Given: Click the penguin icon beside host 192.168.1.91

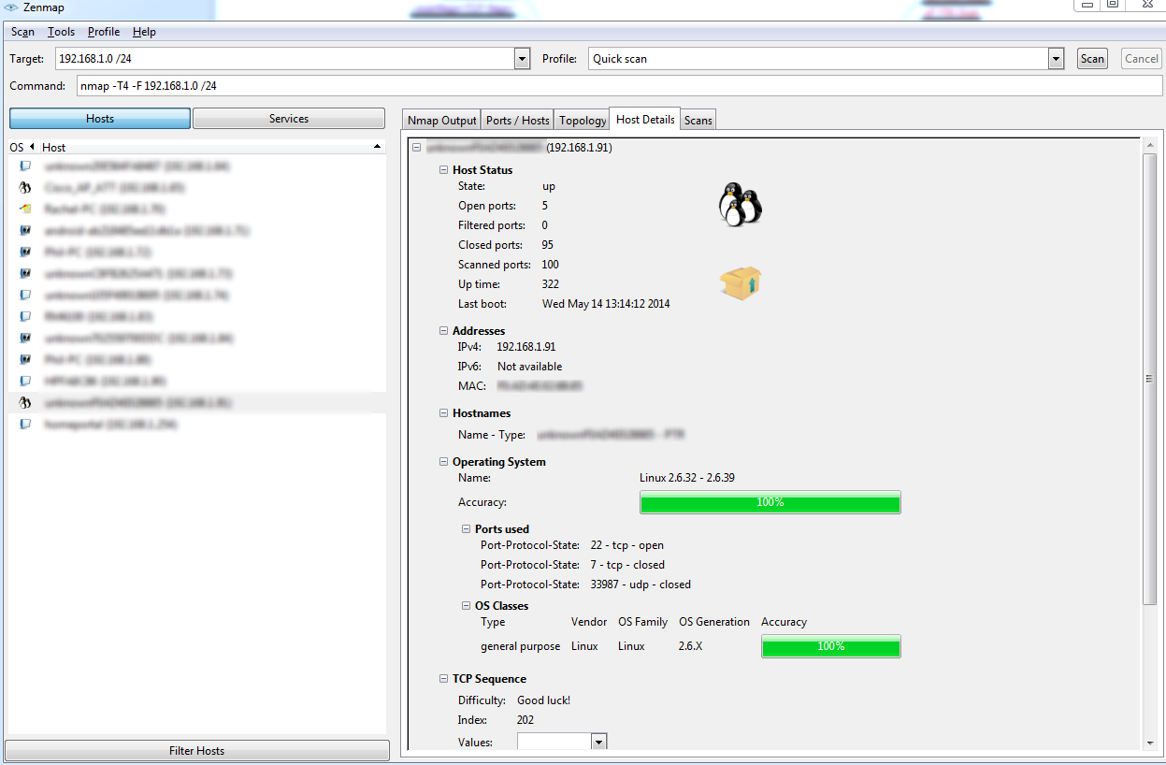Looking at the screenshot, I should click(x=25, y=402).
